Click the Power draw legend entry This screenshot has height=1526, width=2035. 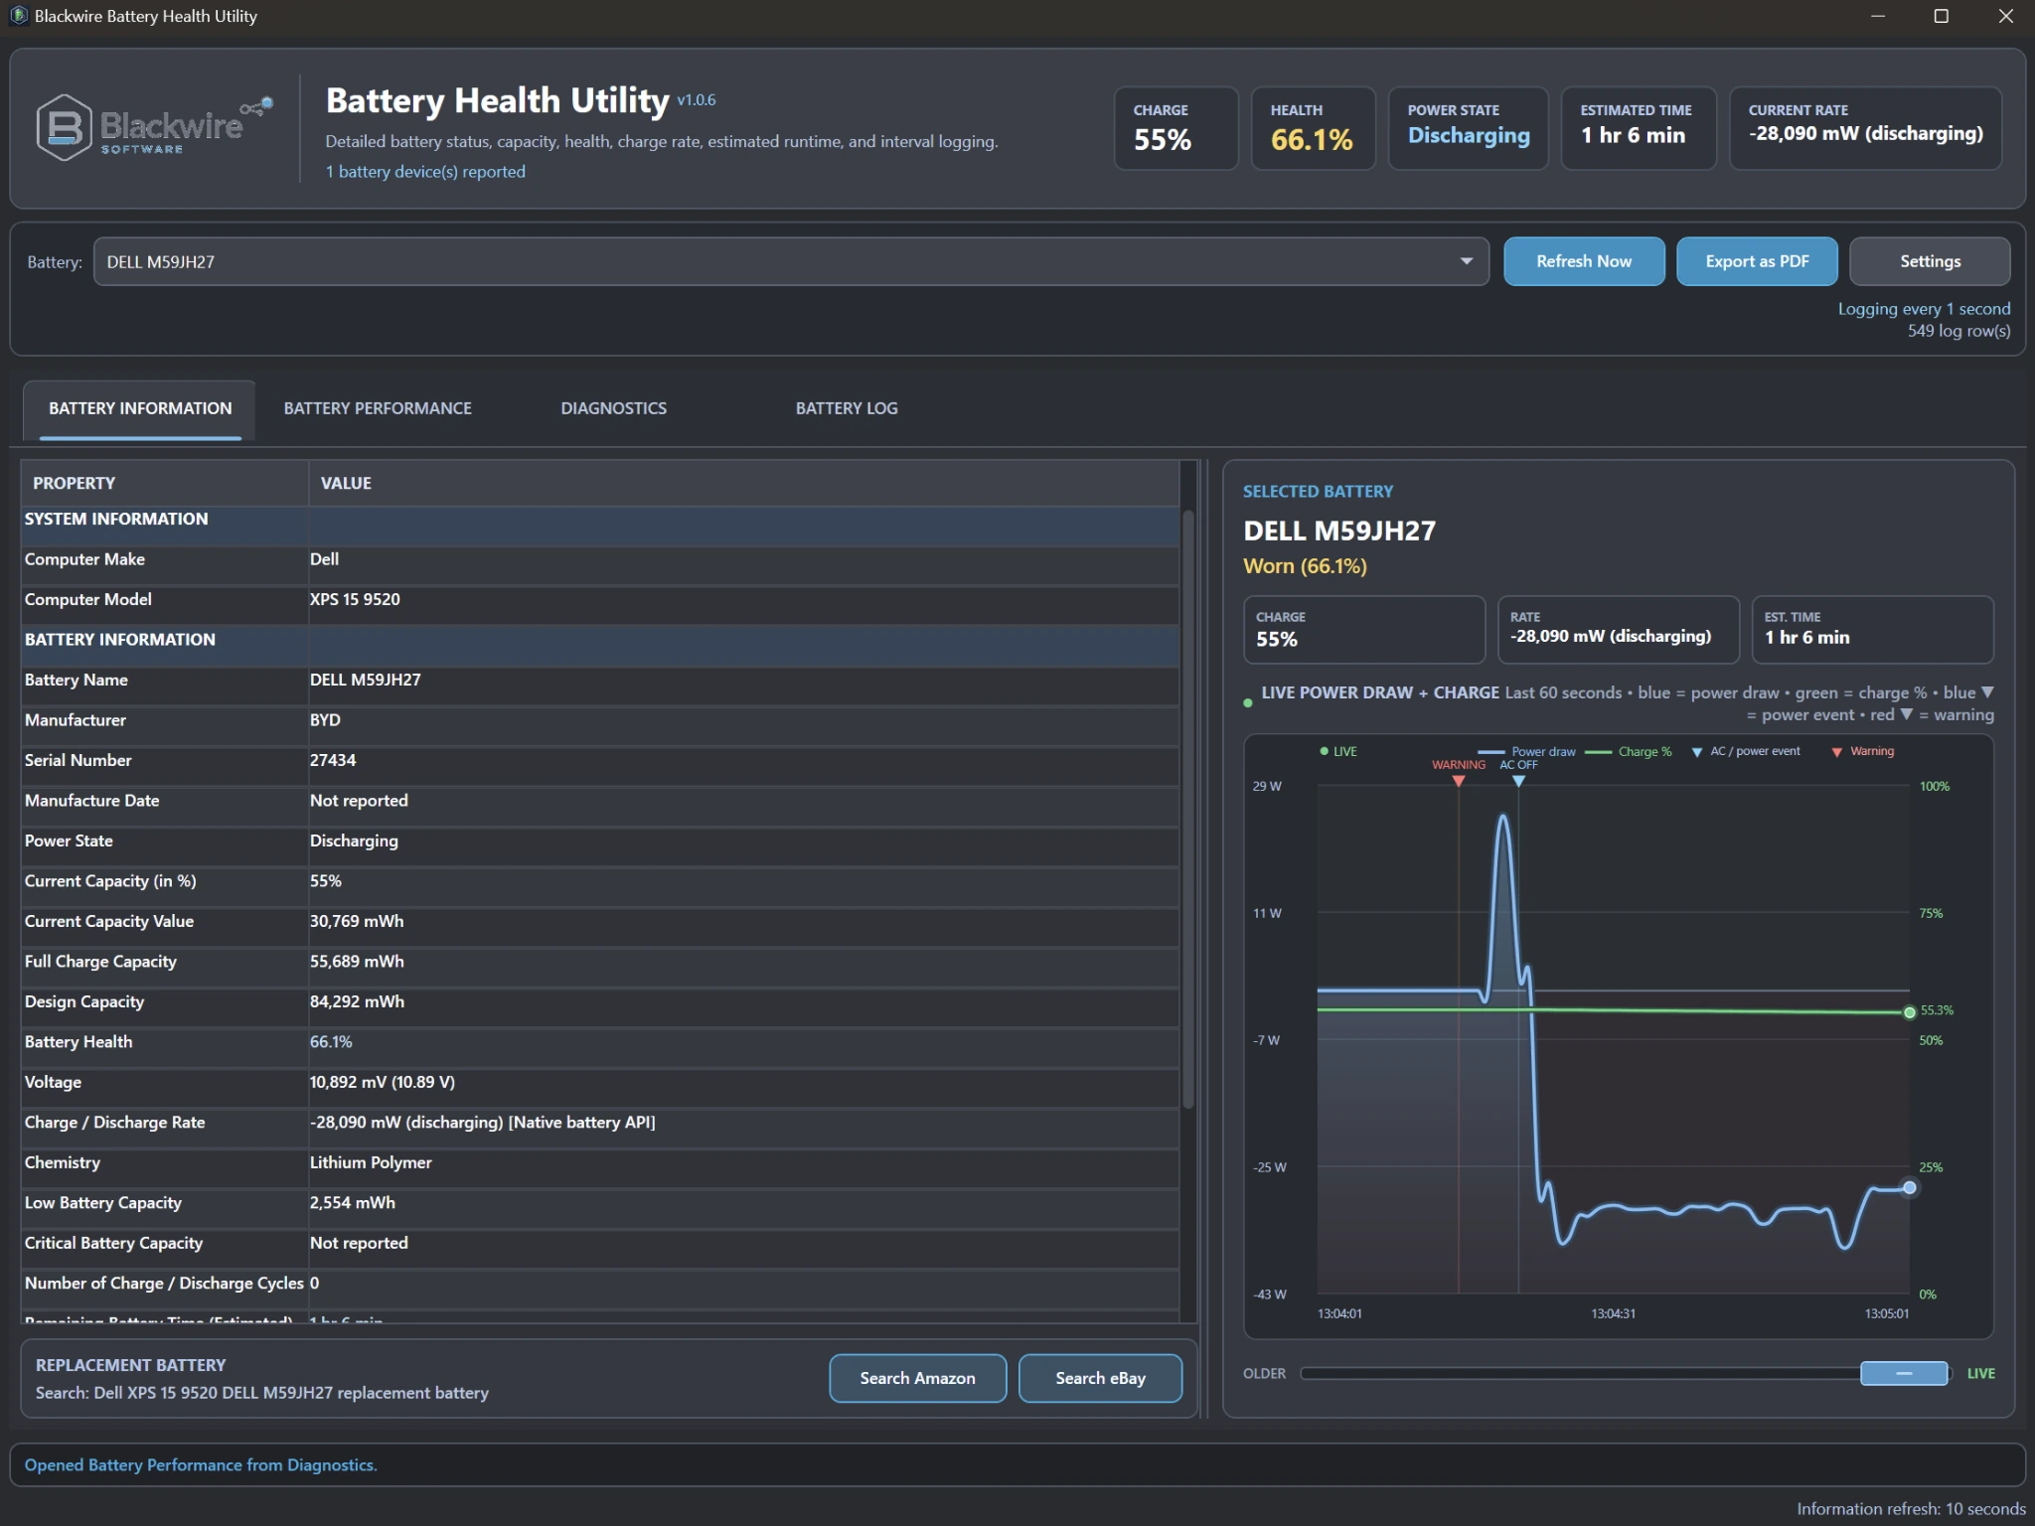pyautogui.click(x=1527, y=752)
